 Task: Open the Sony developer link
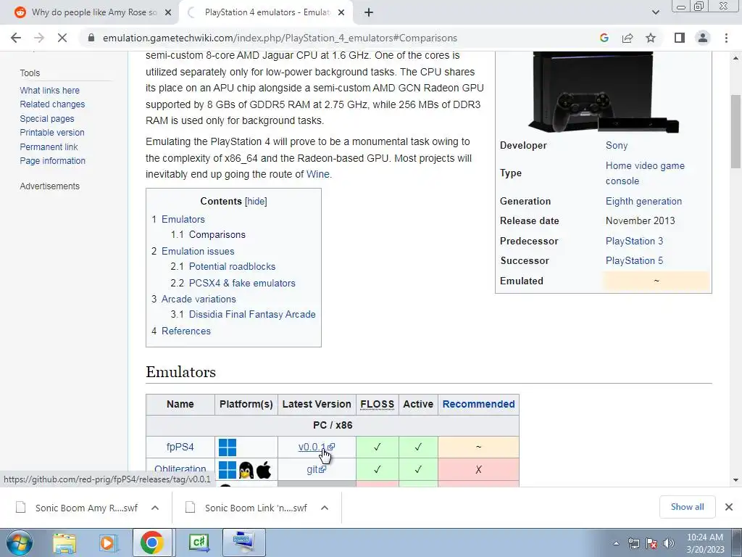tap(617, 145)
